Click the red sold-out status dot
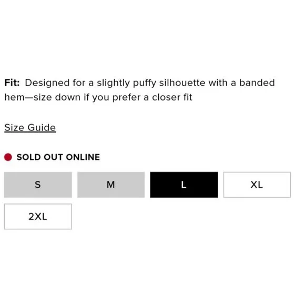 [8, 157]
